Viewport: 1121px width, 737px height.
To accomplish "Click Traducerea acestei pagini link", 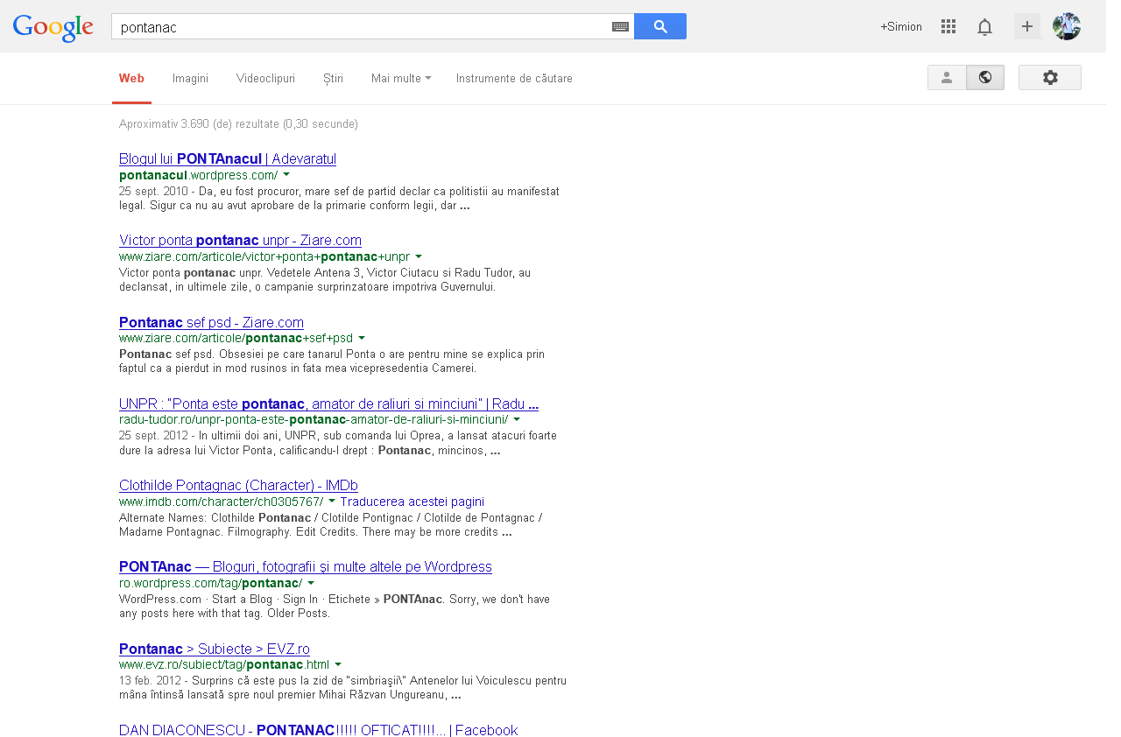I will (x=412, y=502).
